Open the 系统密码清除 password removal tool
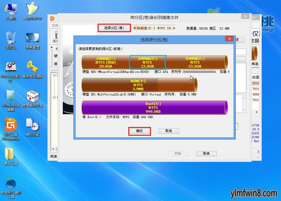 click(33, 70)
